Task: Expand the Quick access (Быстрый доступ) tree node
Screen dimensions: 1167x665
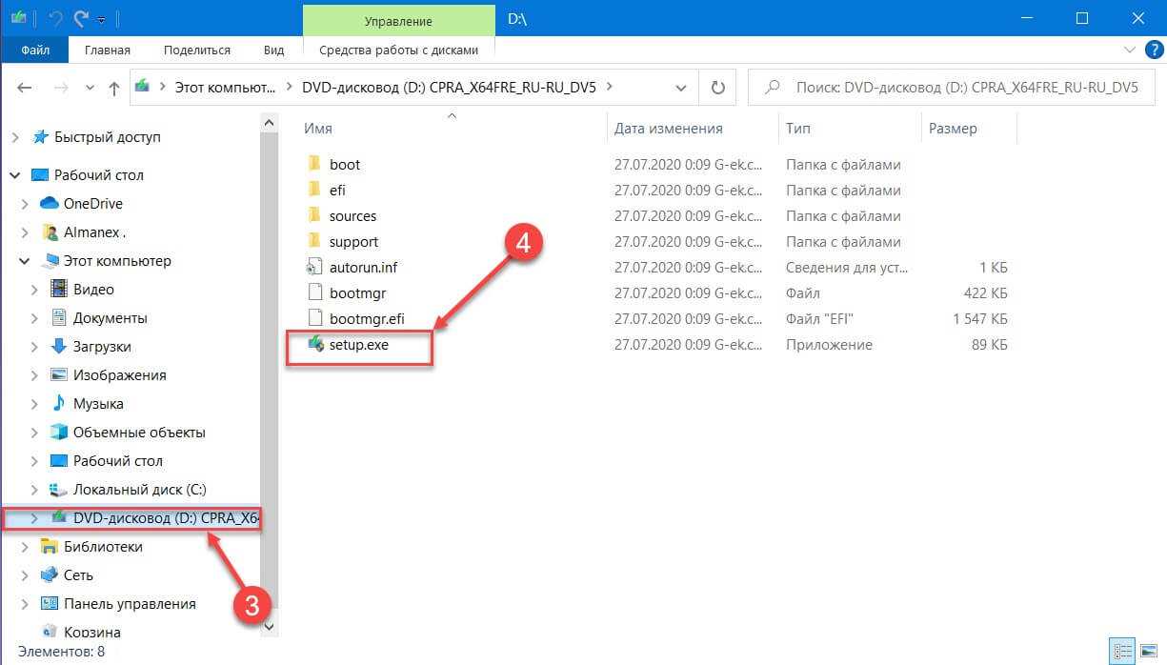Action: 15,137
